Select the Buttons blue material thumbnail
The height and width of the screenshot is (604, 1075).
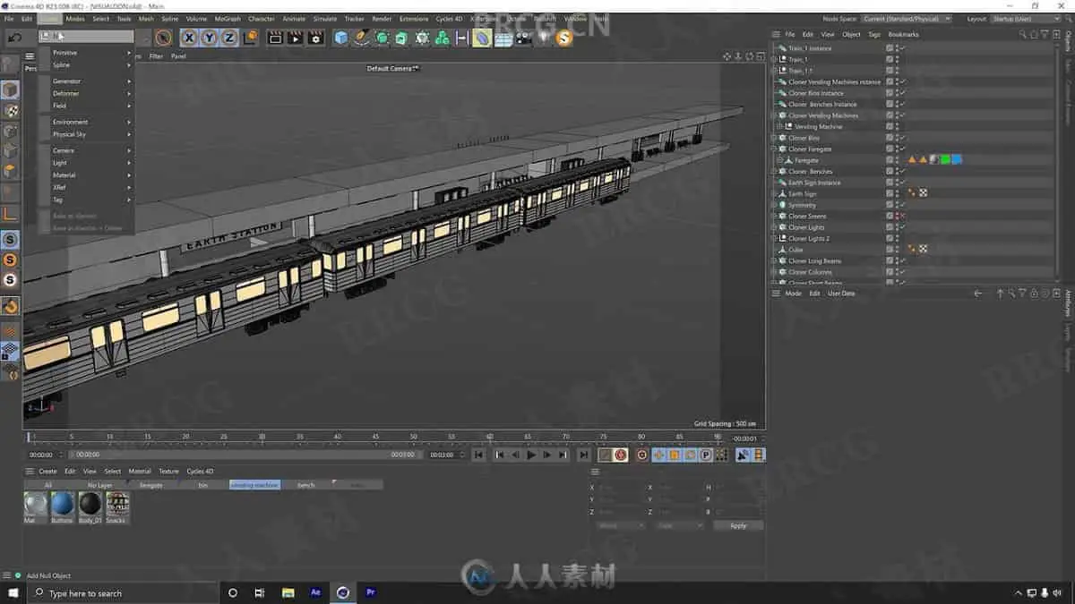[62, 505]
